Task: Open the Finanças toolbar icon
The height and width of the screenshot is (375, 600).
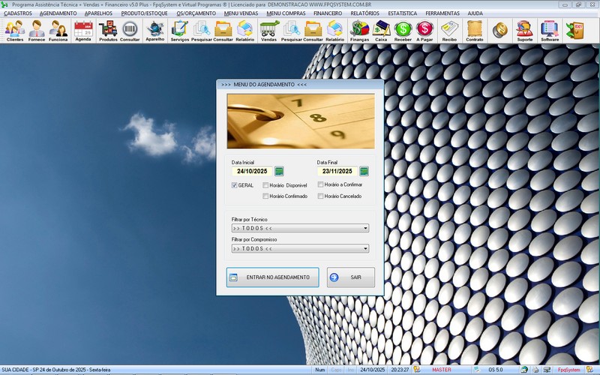Action: click(x=360, y=31)
